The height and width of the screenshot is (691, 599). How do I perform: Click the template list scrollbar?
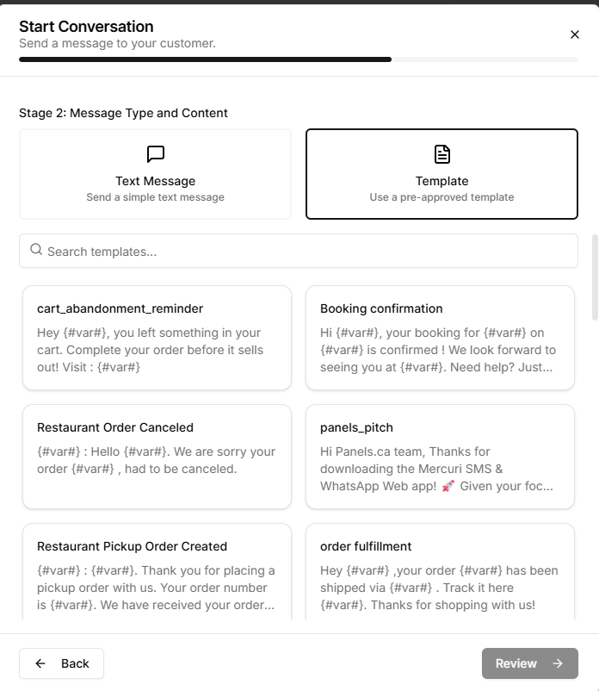point(595,277)
